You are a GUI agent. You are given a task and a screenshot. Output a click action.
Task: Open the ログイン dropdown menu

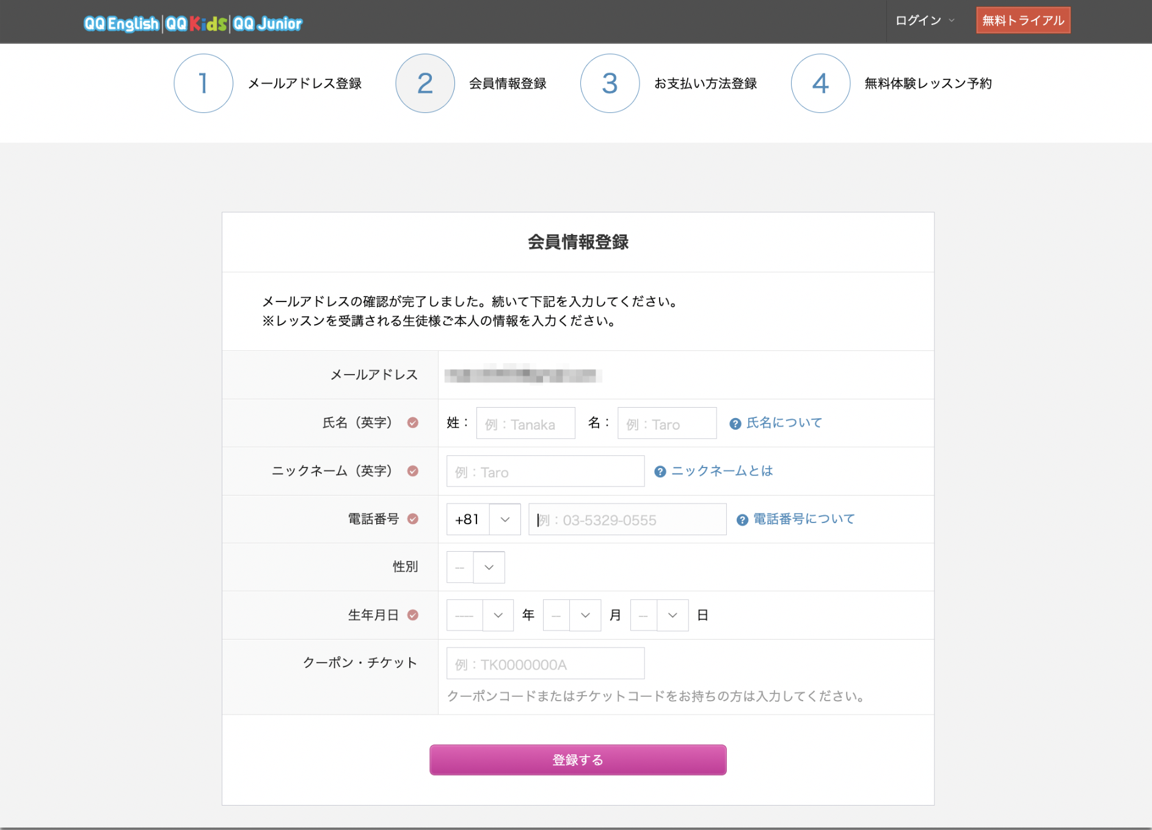[x=925, y=21]
